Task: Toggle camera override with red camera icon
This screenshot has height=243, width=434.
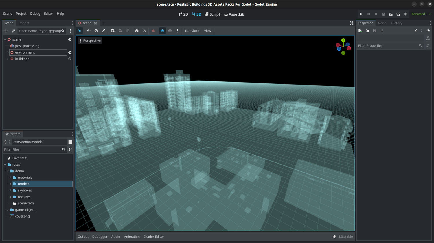Action: click(x=153, y=31)
